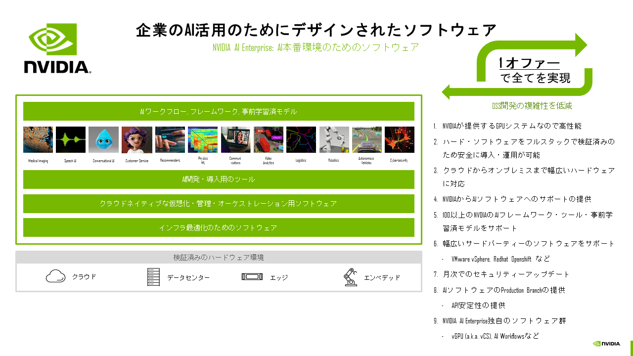Select the edge device icon beside エッジ
633x356 pixels.
(x=252, y=276)
